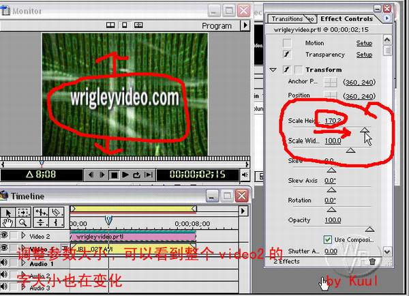Switch Monitor to trim mode icon
Image resolution: width=409 pixels, height=296 pixels.
point(138,25)
